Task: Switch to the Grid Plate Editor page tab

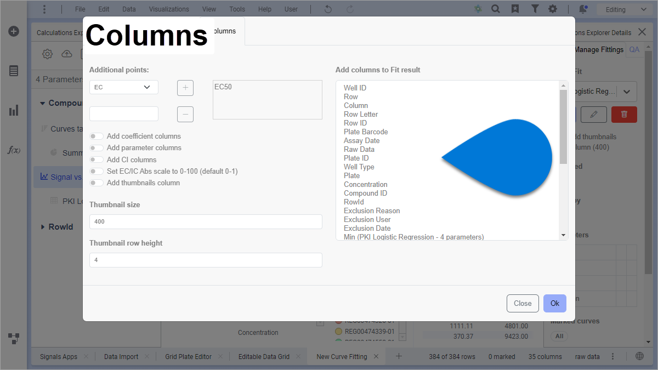Action: point(188,356)
